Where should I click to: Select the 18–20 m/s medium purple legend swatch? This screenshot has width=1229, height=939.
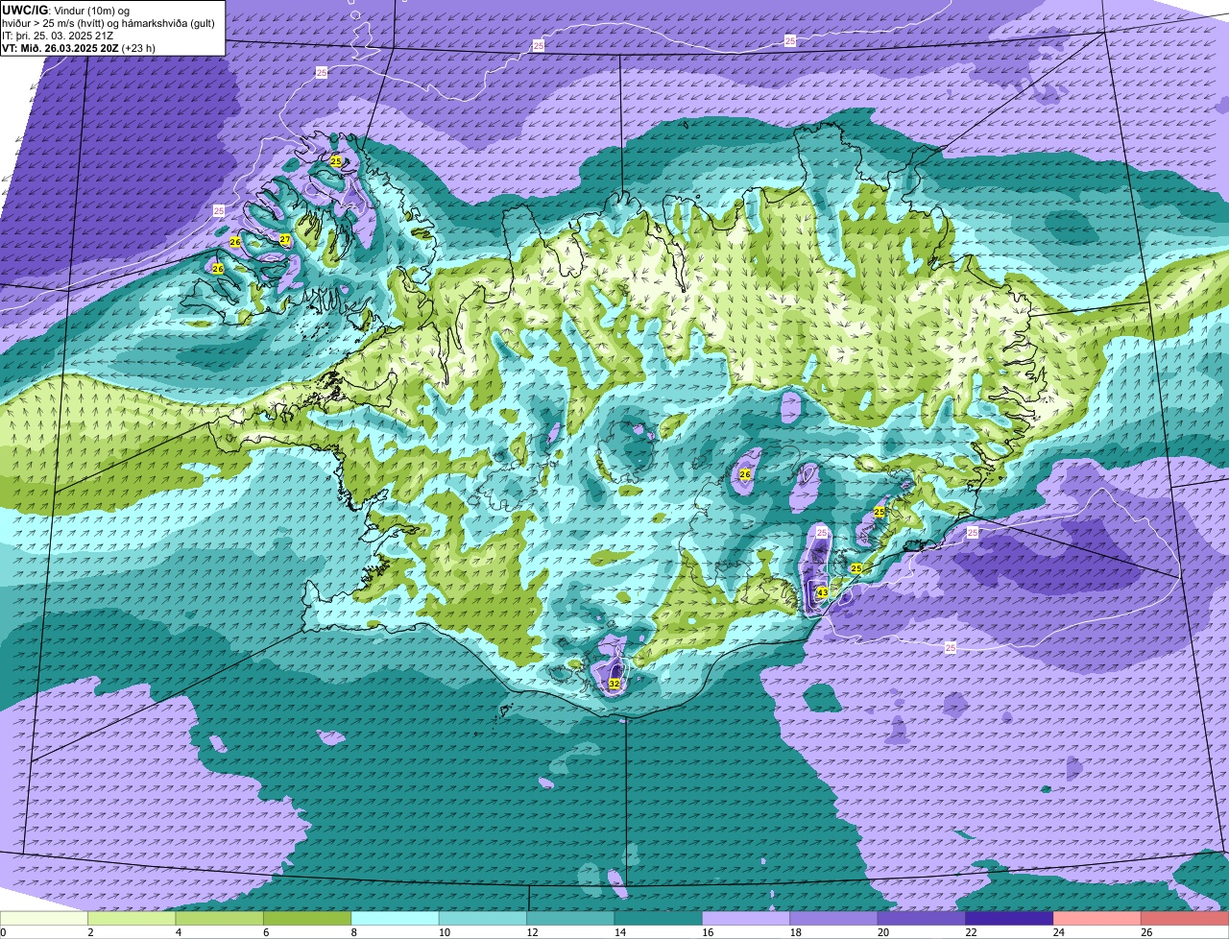coord(834,918)
